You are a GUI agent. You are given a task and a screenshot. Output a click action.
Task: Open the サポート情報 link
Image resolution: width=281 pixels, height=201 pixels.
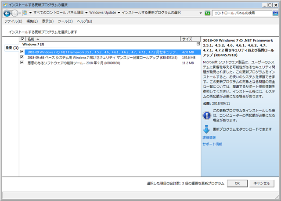[213, 144]
